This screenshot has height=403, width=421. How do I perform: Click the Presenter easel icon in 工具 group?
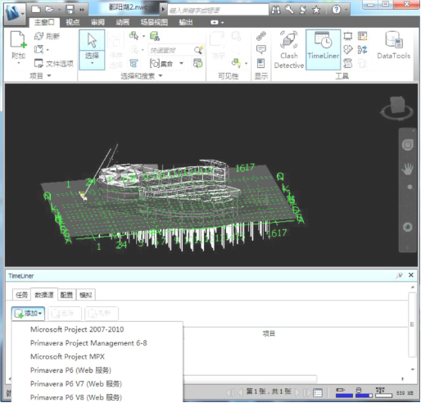tap(348, 36)
